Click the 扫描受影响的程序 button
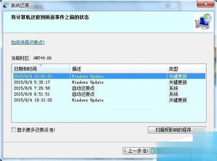 point(177,130)
